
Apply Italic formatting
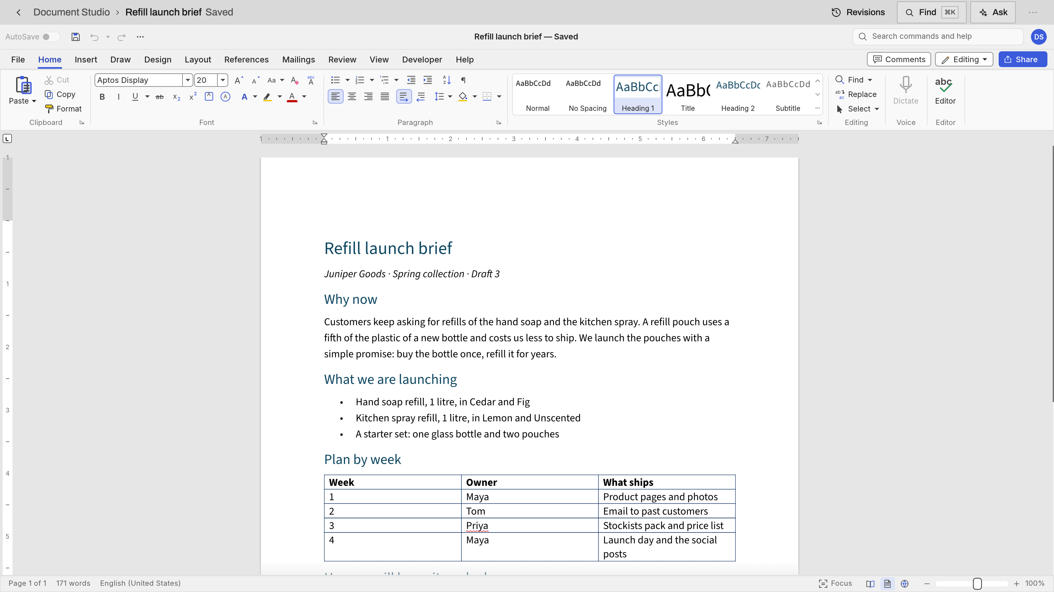pyautogui.click(x=119, y=97)
